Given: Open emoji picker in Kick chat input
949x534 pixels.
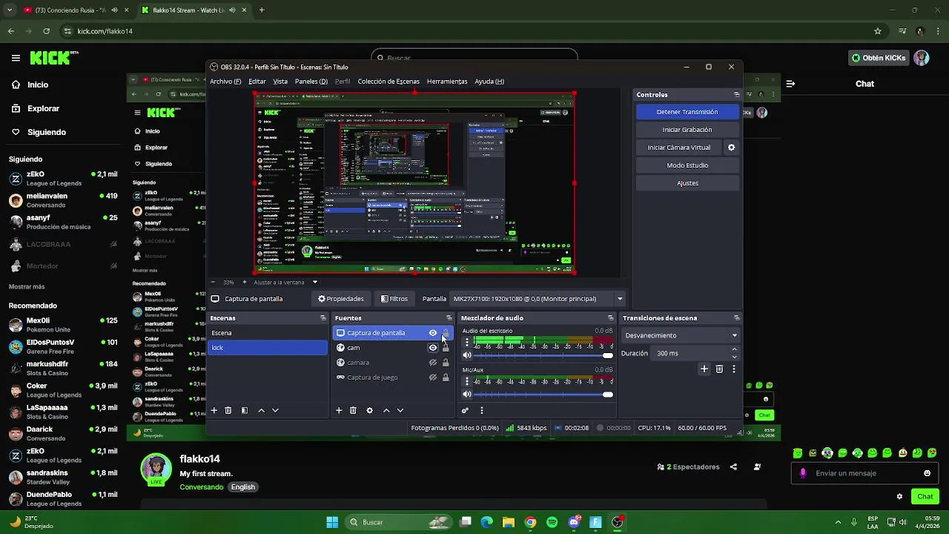Looking at the screenshot, I should point(927,473).
